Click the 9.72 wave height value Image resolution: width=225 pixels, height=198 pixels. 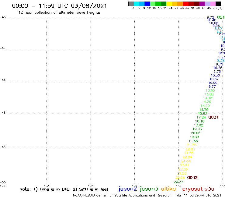point(210,17)
